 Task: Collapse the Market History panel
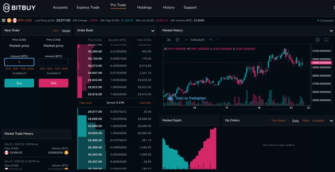pyautogui.click(x=331, y=31)
